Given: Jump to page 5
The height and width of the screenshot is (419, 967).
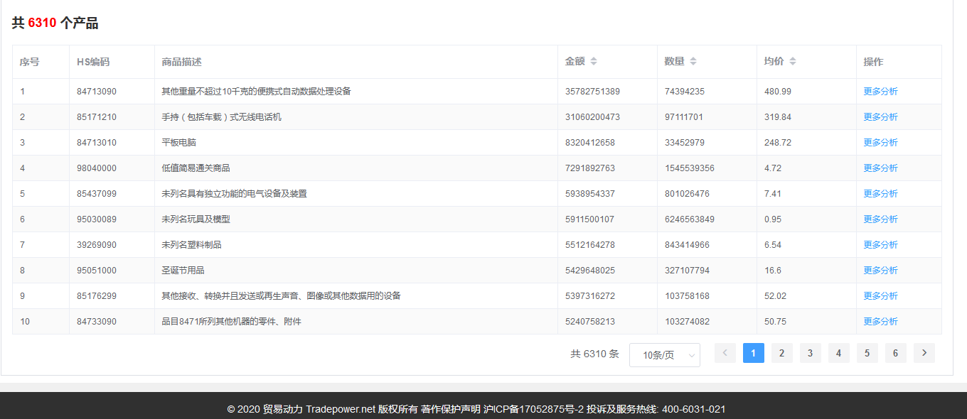Looking at the screenshot, I should (867, 353).
